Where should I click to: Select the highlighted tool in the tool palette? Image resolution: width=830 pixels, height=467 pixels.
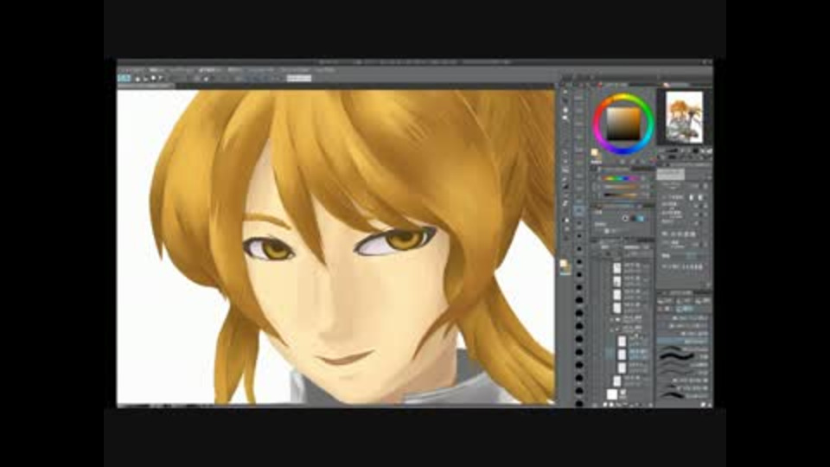[579, 211]
